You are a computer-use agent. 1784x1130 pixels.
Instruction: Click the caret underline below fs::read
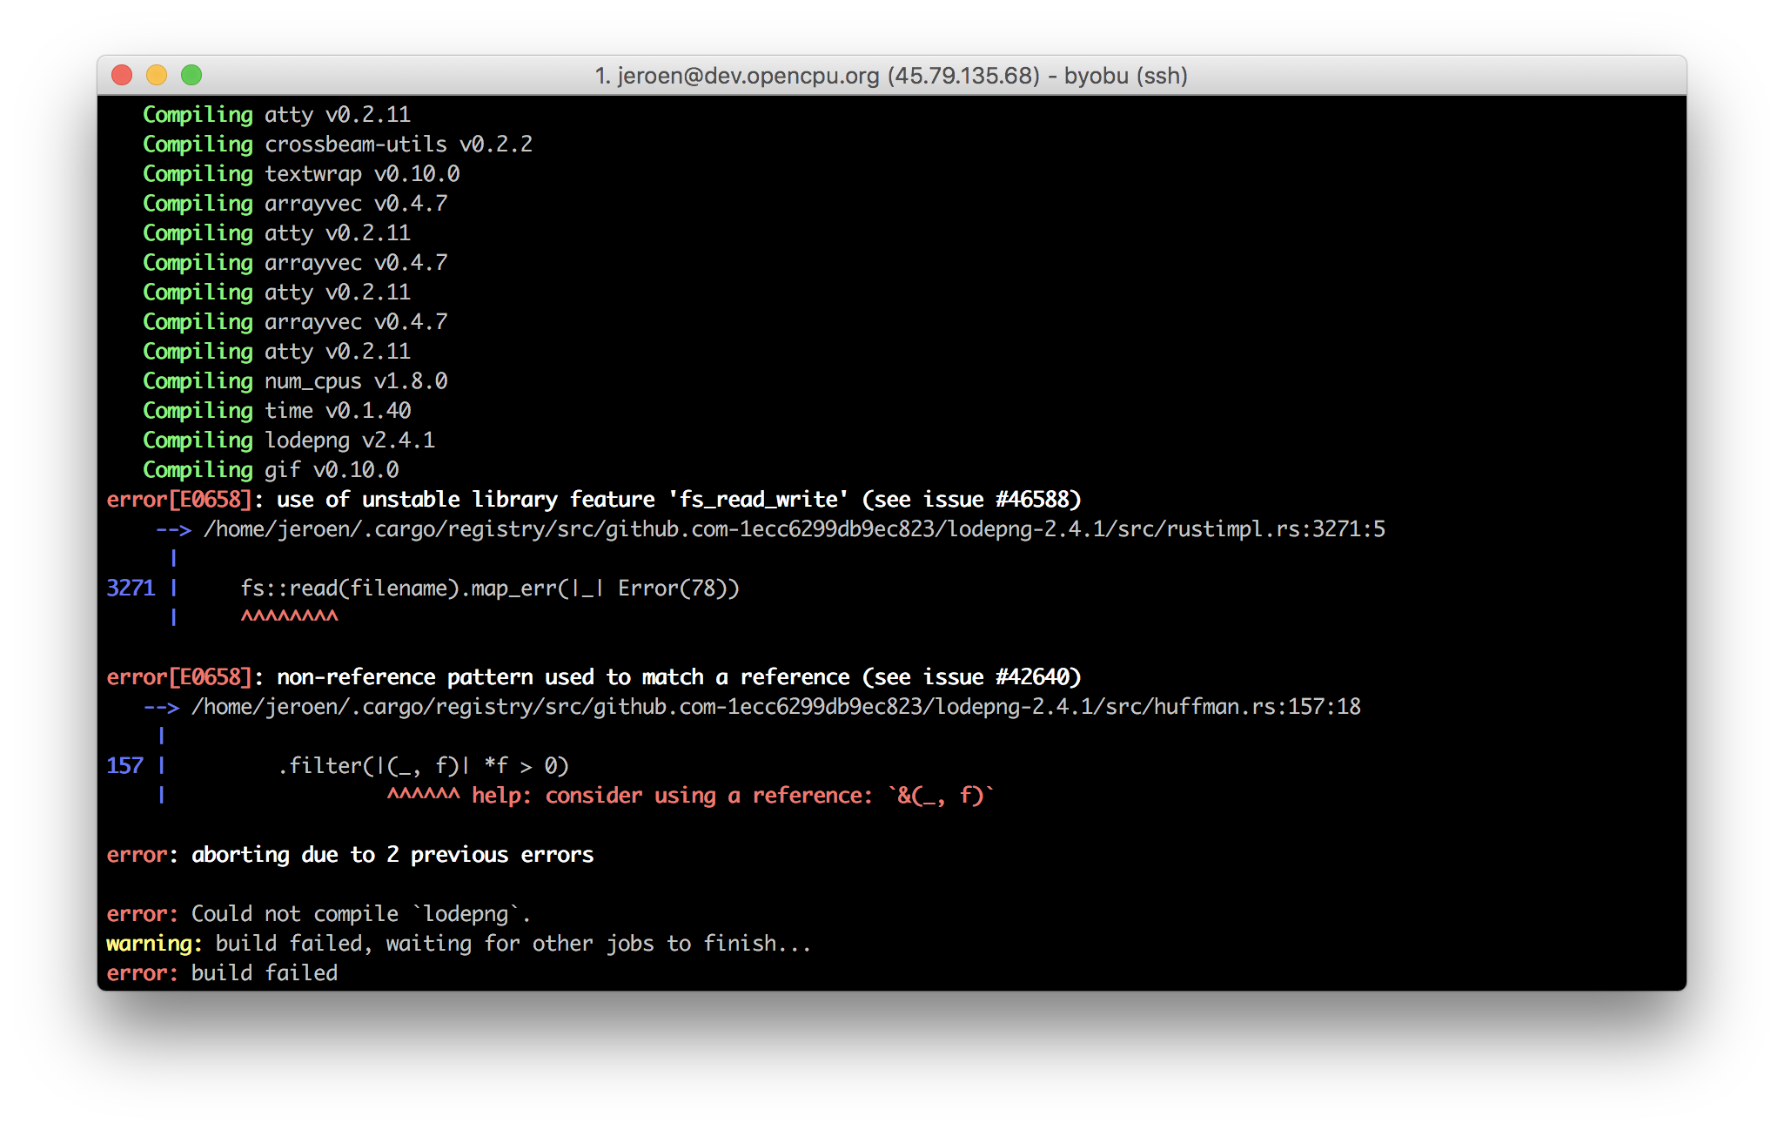290,615
